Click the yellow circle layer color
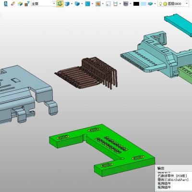192x192 pixels. (165, 4)
